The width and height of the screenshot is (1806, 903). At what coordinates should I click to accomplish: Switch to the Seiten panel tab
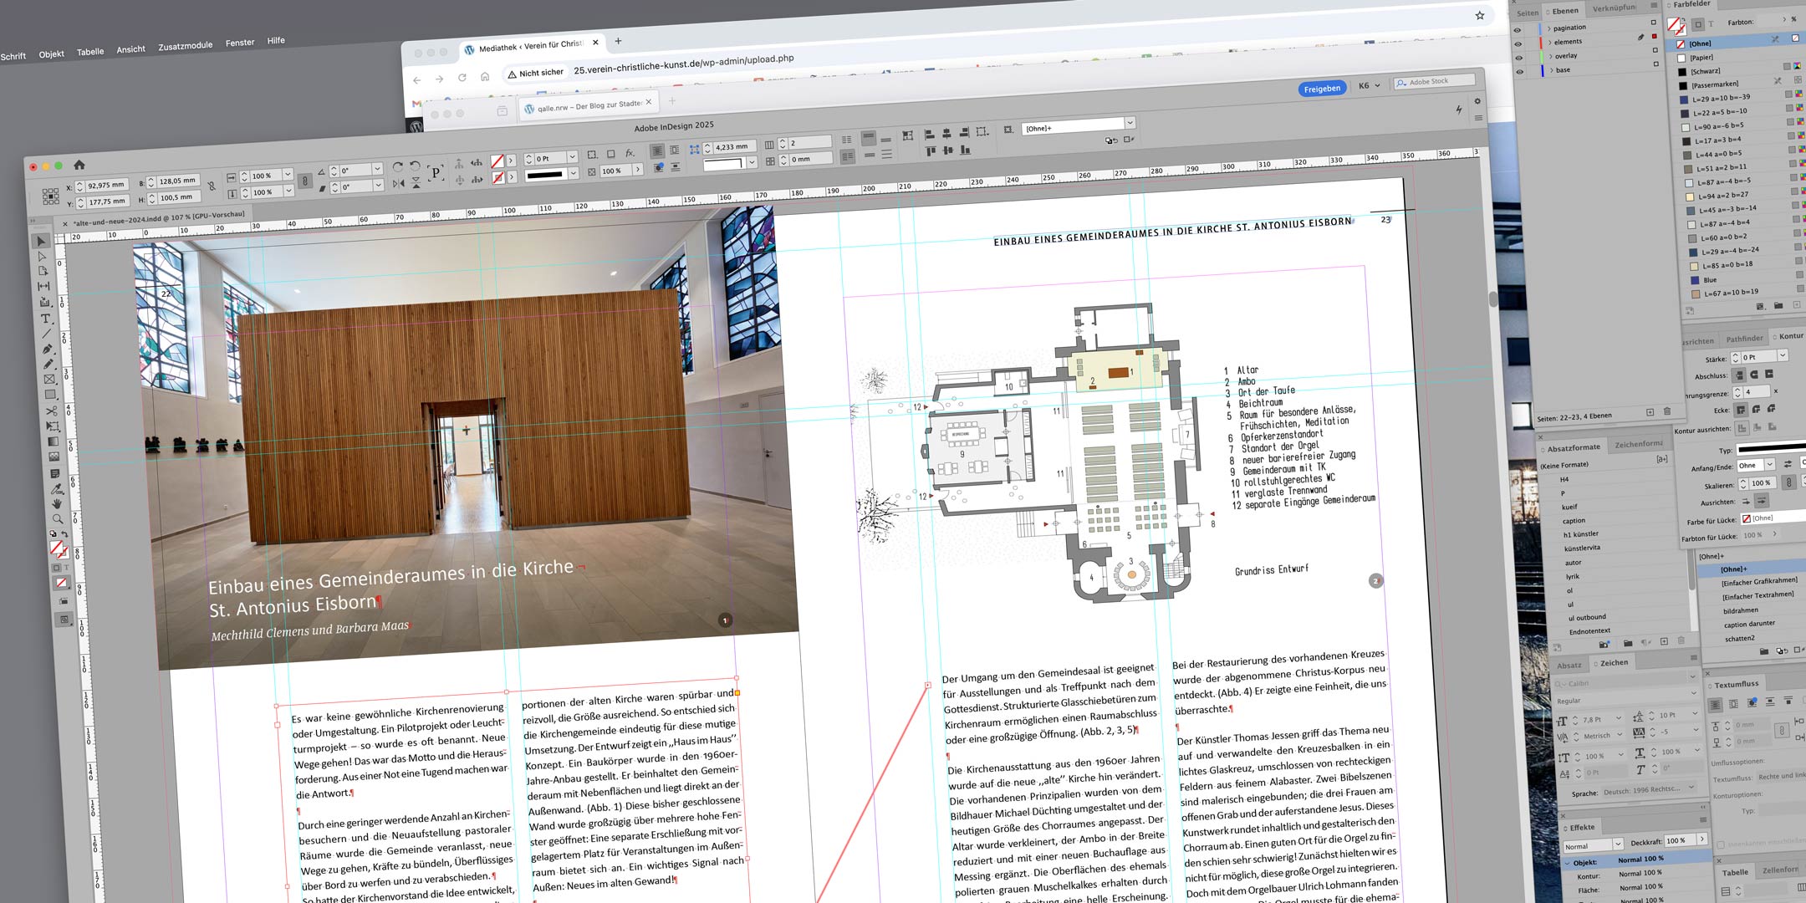point(1528,13)
